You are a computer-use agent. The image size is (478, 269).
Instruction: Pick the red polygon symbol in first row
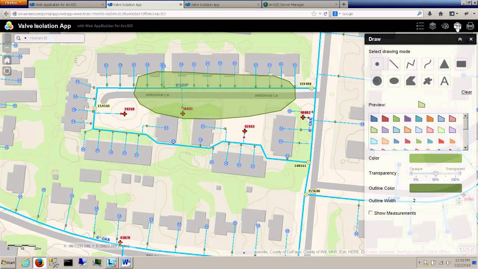pos(385,118)
